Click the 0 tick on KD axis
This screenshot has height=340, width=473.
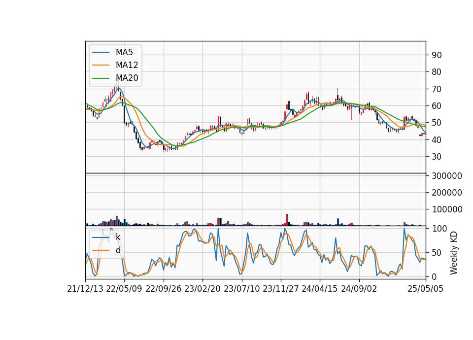[x=434, y=276]
